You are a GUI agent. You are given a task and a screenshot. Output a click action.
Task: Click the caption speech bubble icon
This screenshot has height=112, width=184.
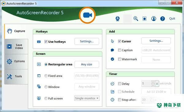point(112,50)
